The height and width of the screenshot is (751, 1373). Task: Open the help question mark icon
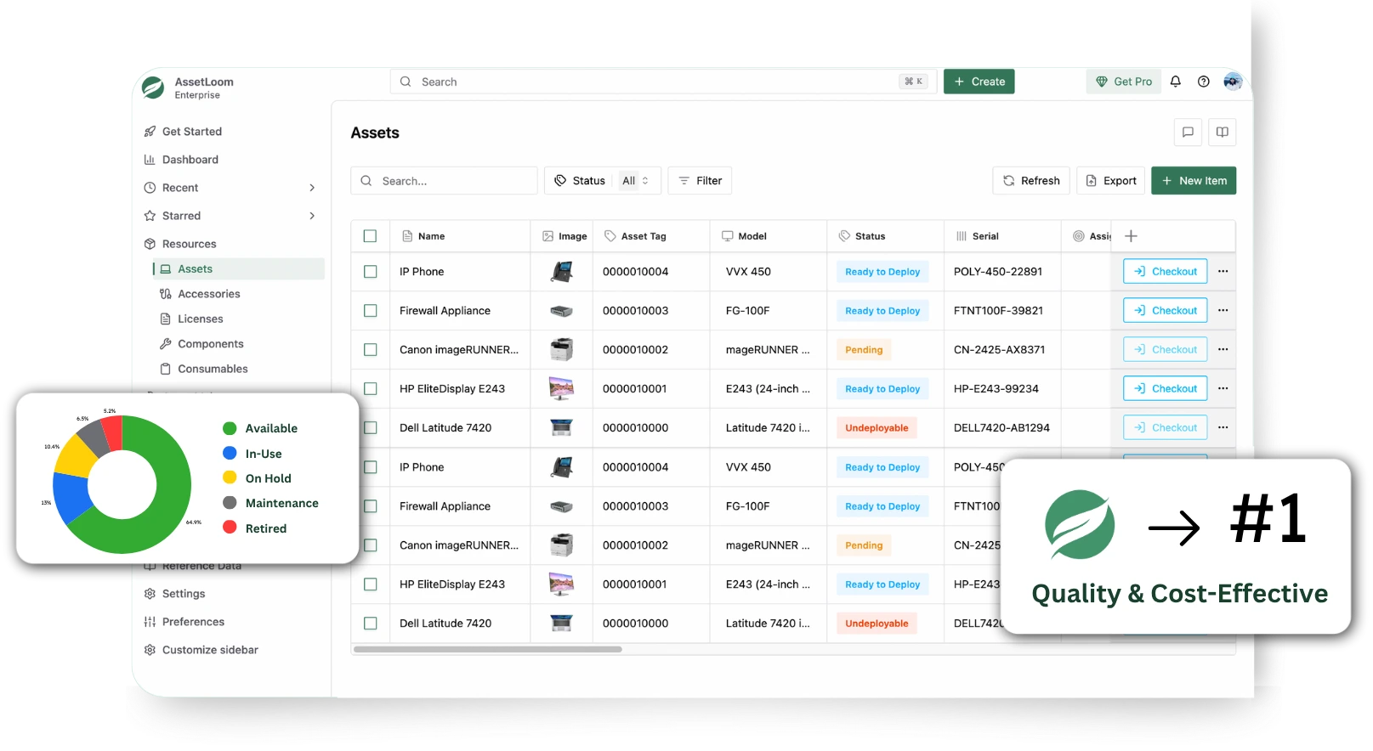click(x=1203, y=82)
